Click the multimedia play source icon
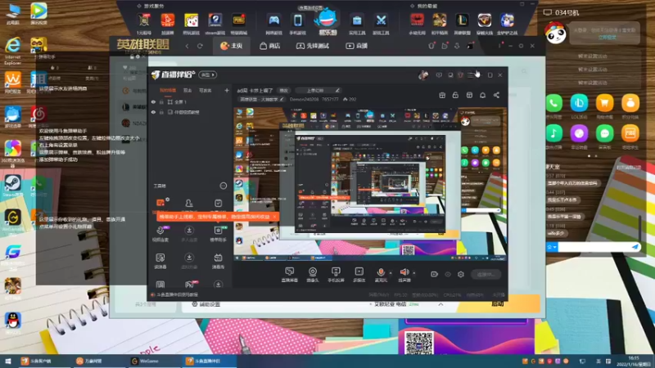655x368 pixels. [x=359, y=272]
